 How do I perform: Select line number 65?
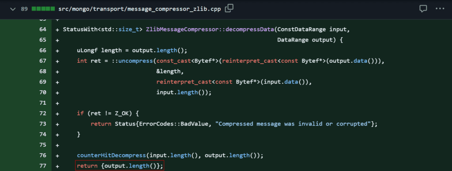(43, 40)
